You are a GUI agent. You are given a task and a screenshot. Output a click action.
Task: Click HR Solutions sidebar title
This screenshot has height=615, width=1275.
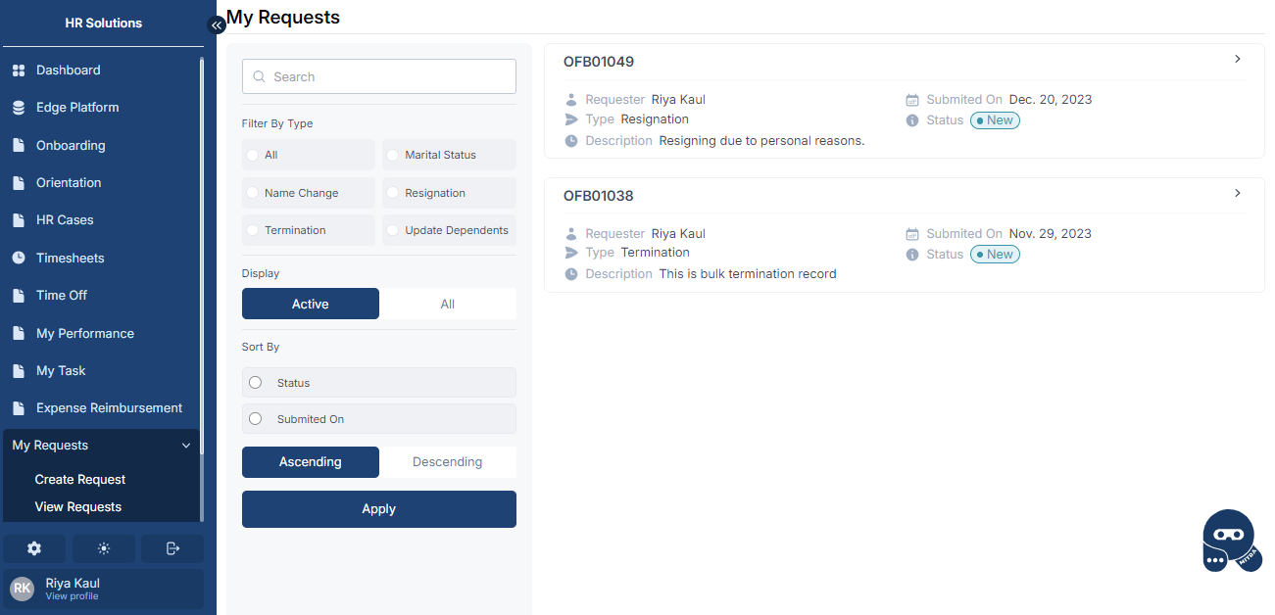click(x=104, y=24)
